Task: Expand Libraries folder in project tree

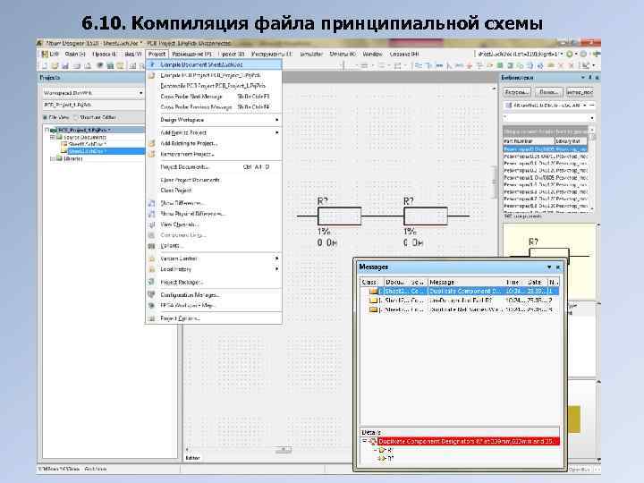Action: coord(52,158)
